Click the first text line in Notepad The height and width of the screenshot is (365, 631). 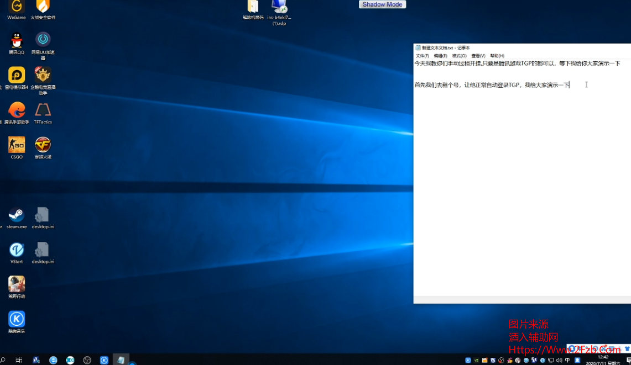pyautogui.click(x=518, y=64)
